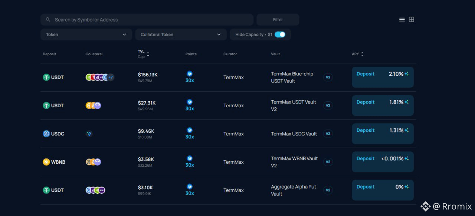This screenshot has width=475, height=216.
Task: Click Points column header
Action: (x=191, y=54)
